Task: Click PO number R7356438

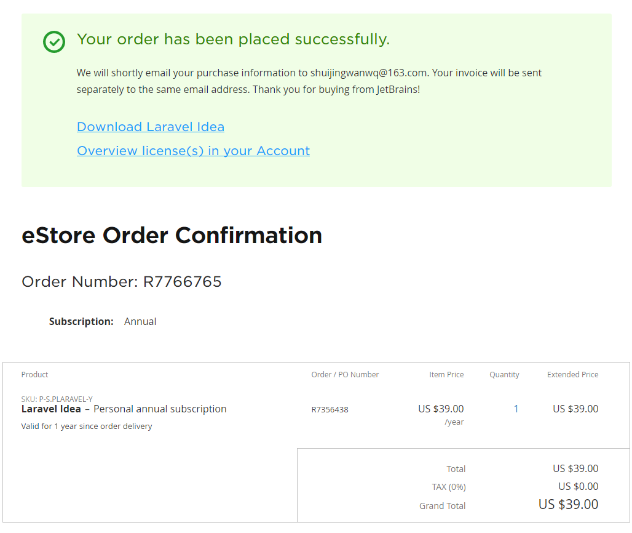Action: (x=330, y=409)
